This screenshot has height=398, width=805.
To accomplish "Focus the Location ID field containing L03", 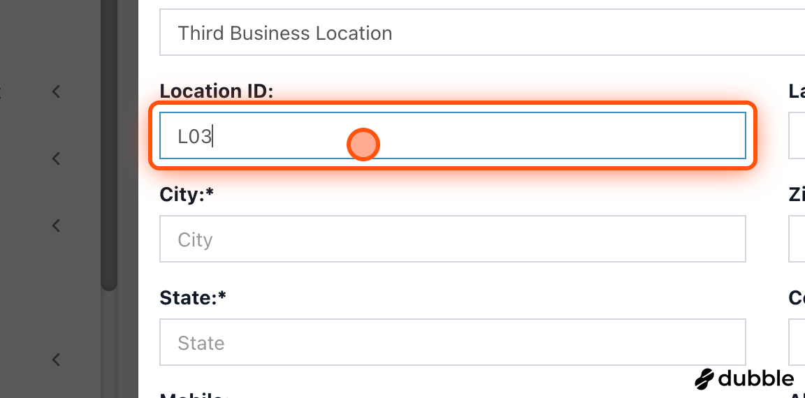I will click(452, 135).
